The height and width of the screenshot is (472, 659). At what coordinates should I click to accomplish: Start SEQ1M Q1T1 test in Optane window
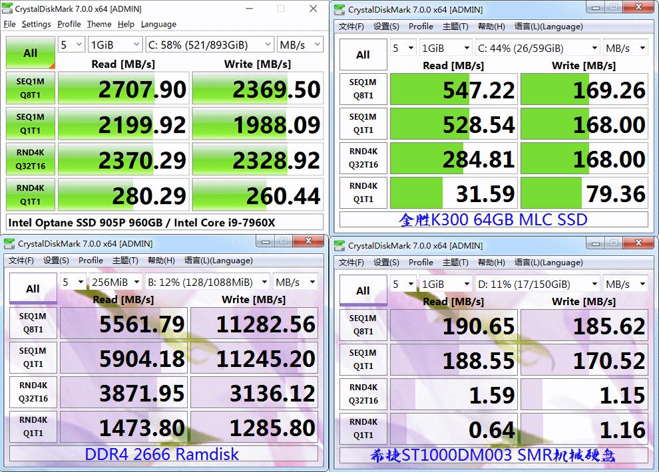30,124
